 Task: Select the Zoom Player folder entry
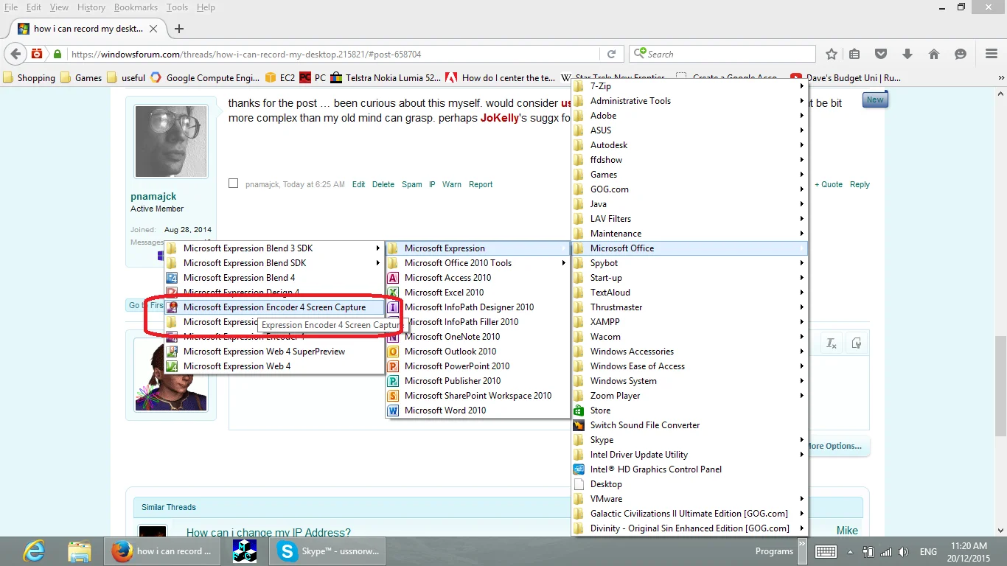(x=690, y=396)
